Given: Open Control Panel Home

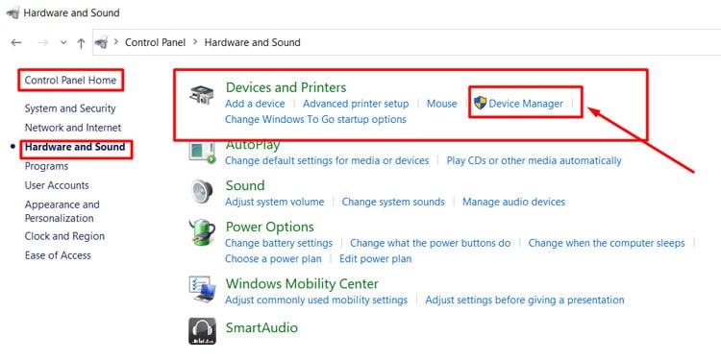Looking at the screenshot, I should (x=70, y=81).
